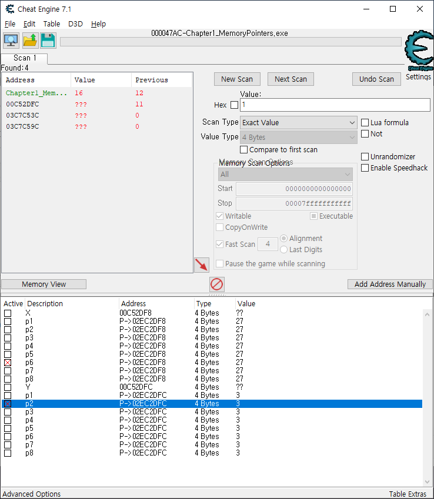The image size is (434, 499).
Task: Enable the Lua formula checkbox
Action: pos(365,122)
